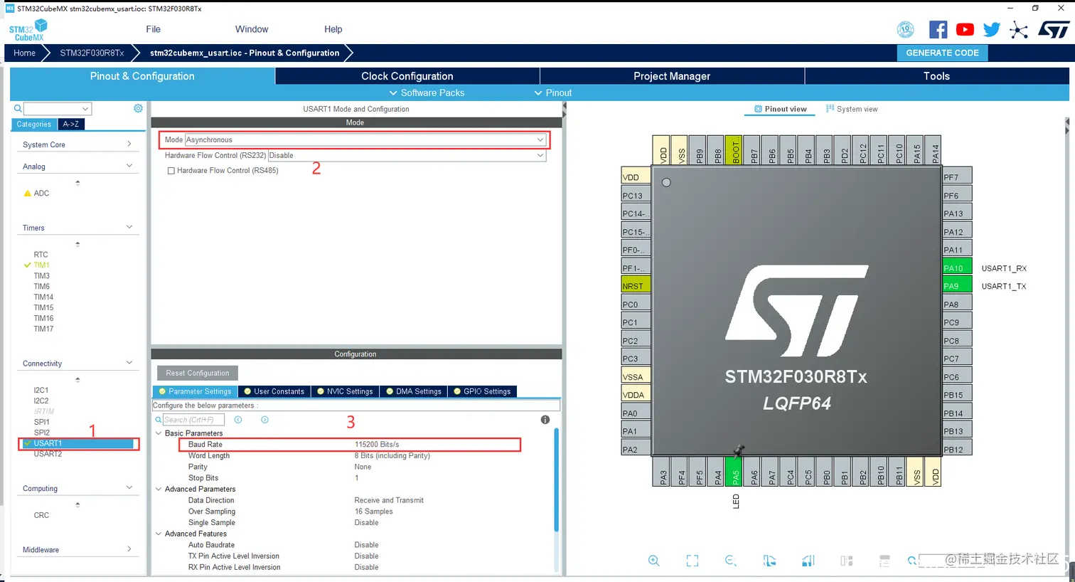The height and width of the screenshot is (582, 1075).
Task: Enable Hardware Flow Control (RS485) checkbox
Action: pyautogui.click(x=171, y=171)
